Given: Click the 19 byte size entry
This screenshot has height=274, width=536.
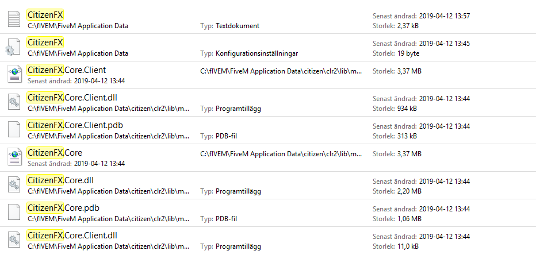Looking at the screenshot, I should (408, 53).
